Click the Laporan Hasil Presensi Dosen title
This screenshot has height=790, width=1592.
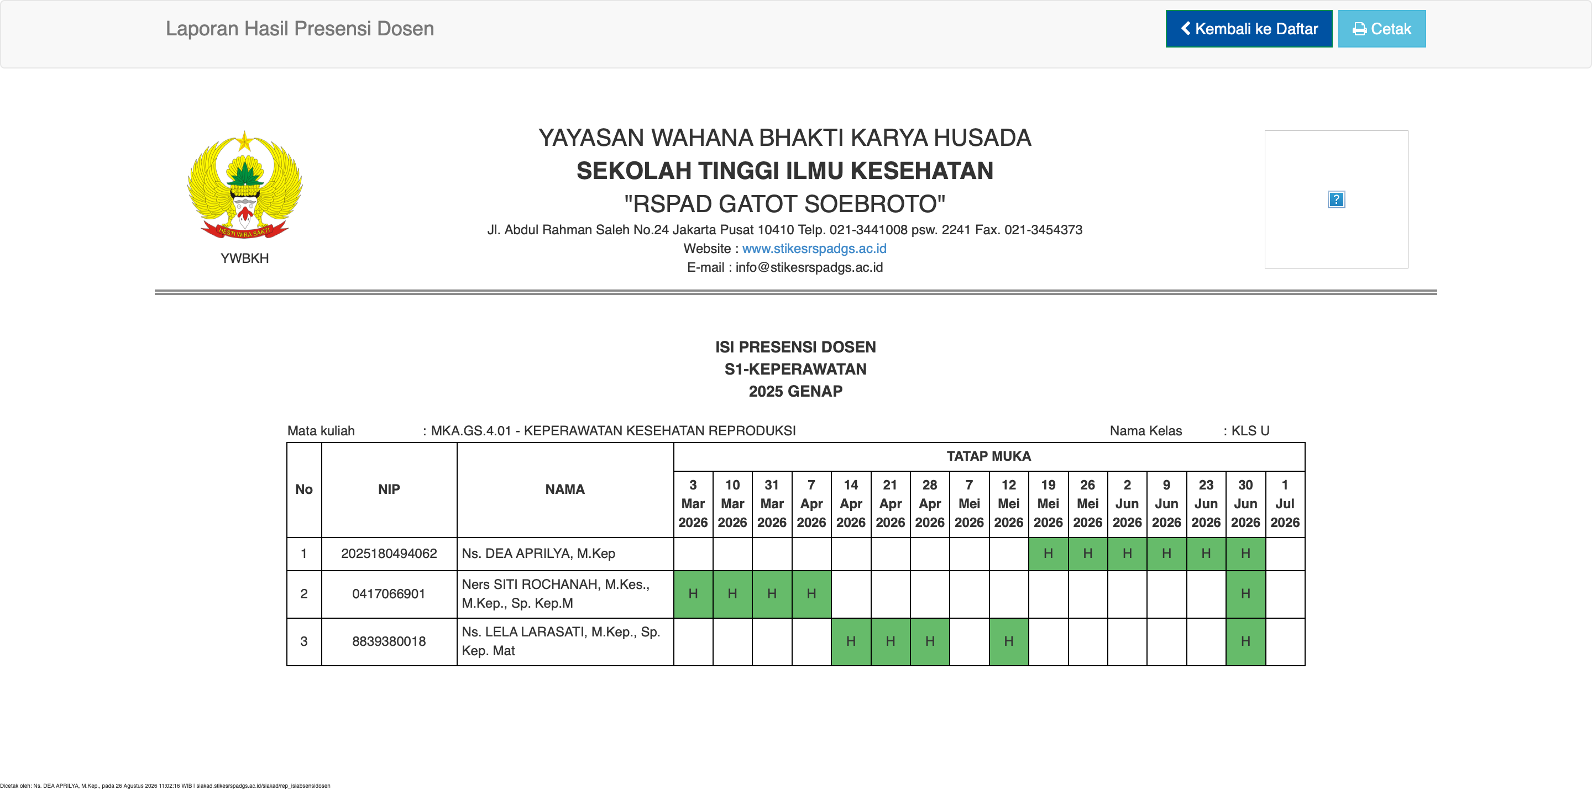(300, 28)
